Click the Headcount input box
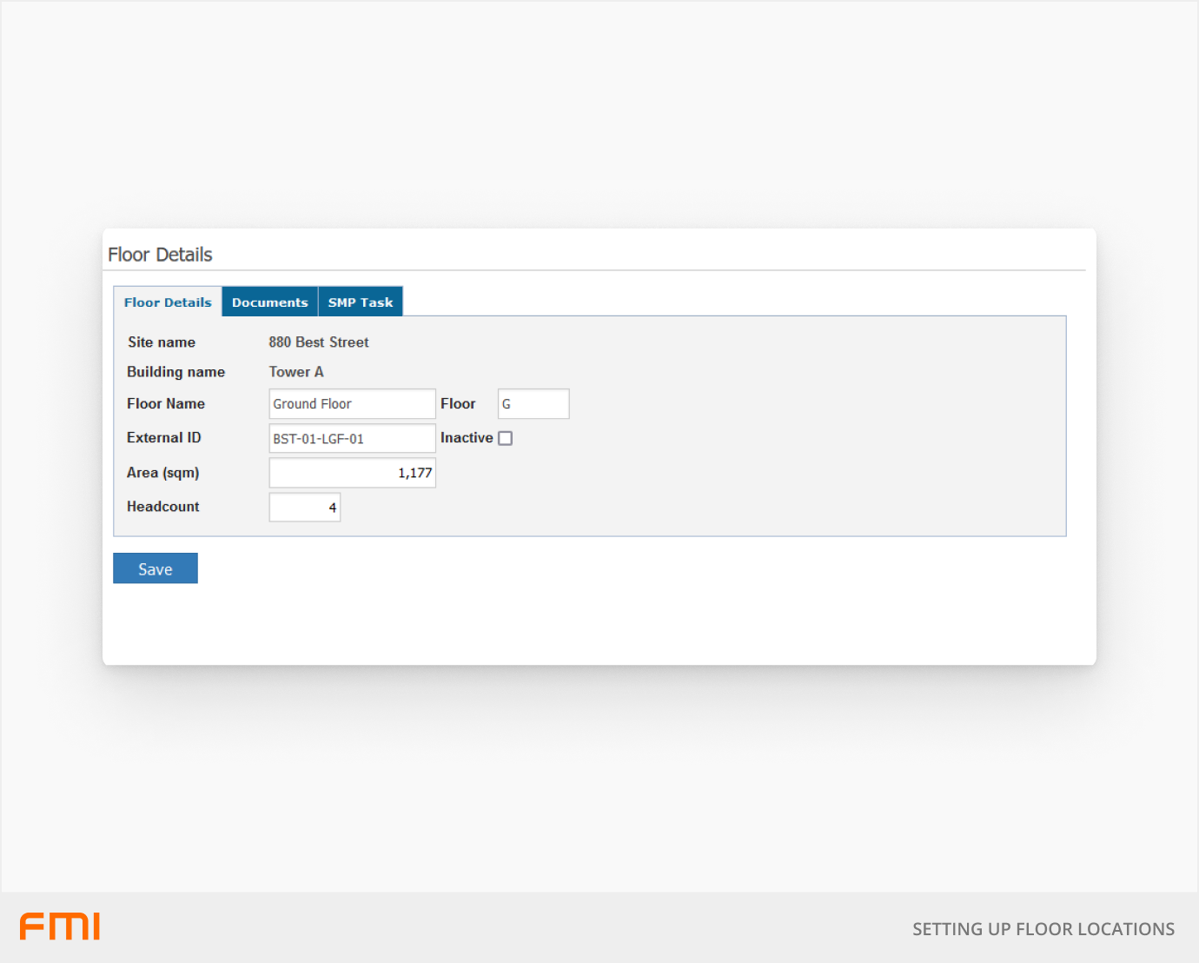This screenshot has height=963, width=1199. tap(304, 508)
